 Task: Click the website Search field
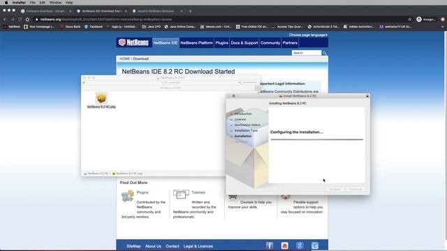307,53
